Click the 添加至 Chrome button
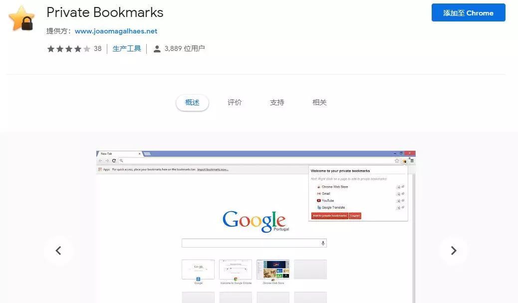This screenshot has width=518, height=303. [468, 12]
